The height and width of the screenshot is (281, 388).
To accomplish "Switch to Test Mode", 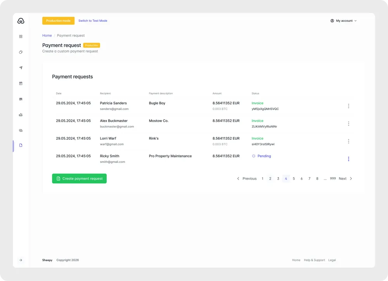I will coord(93,21).
